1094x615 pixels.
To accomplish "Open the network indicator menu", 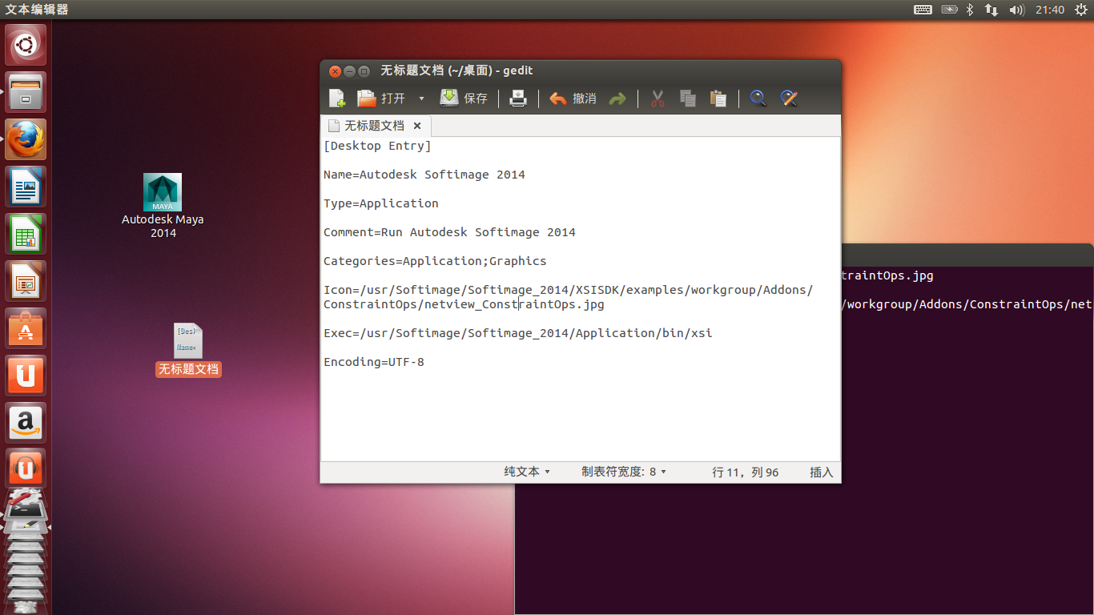I will pos(991,10).
